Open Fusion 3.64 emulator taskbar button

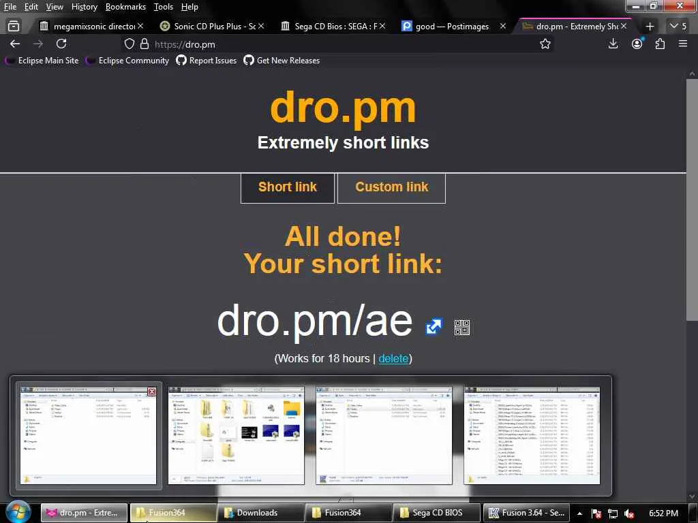(526, 513)
